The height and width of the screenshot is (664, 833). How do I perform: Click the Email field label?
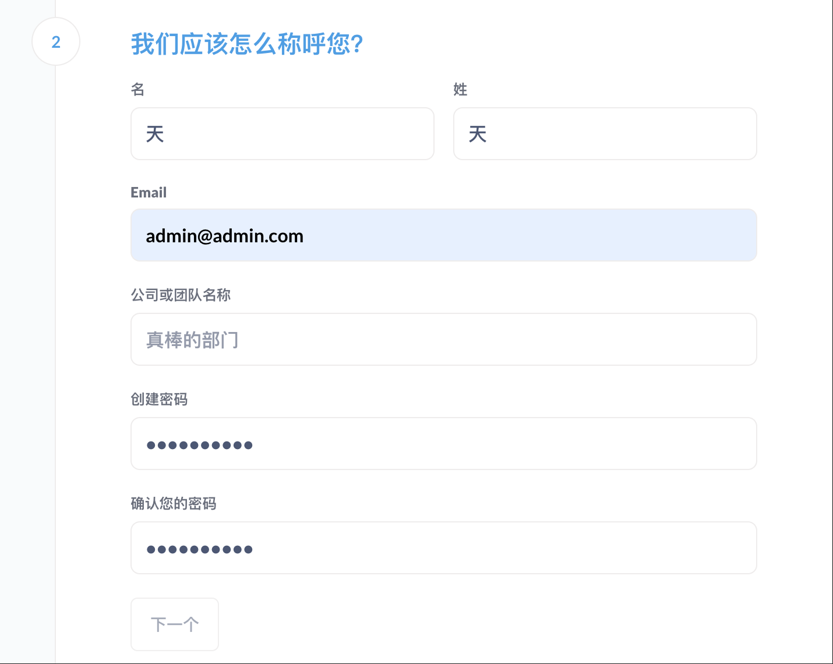[x=149, y=193]
